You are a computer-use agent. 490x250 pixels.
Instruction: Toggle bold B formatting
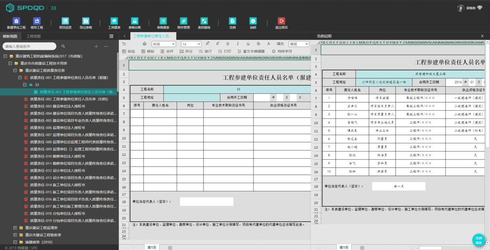(228, 44)
